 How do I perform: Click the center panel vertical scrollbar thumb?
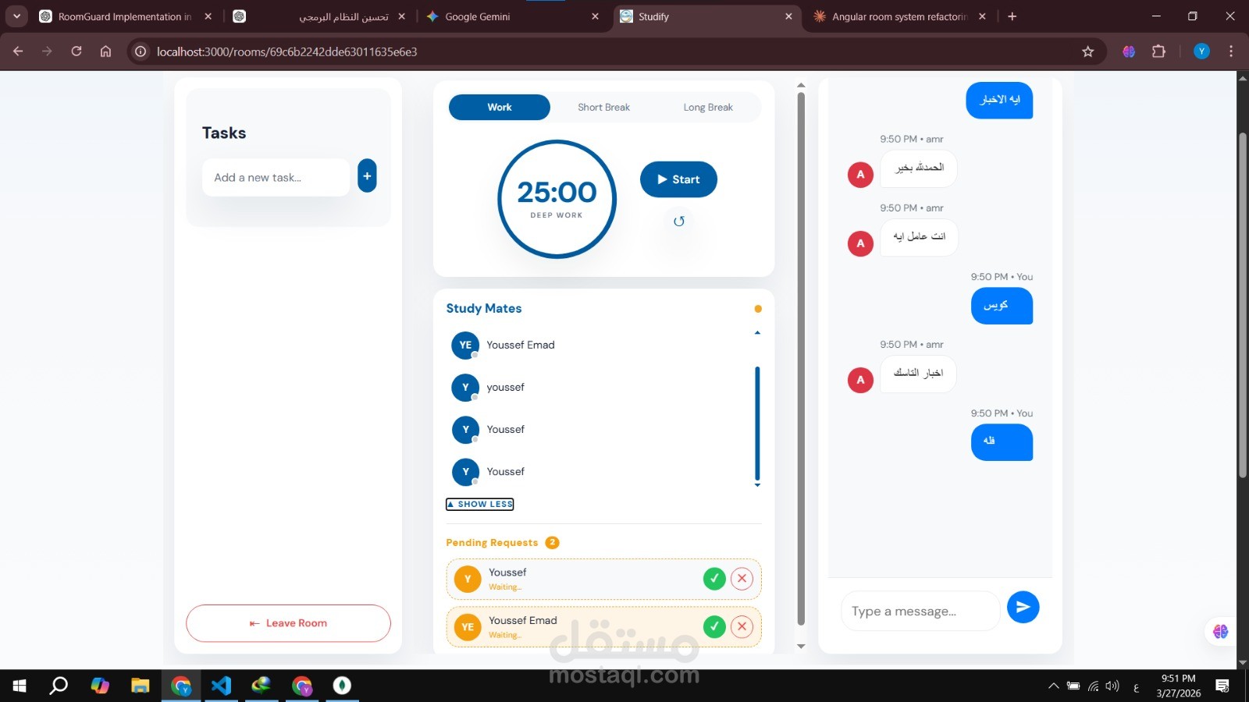coord(800,359)
